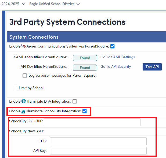Click the API Key titled ParentSquare label
The width and height of the screenshot is (166, 158).
(44, 67)
